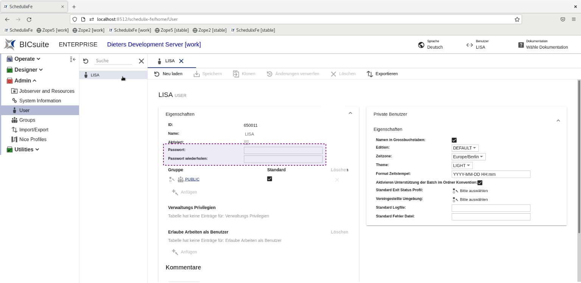Close the LISA tab
The width and height of the screenshot is (581, 283).
[x=181, y=61]
